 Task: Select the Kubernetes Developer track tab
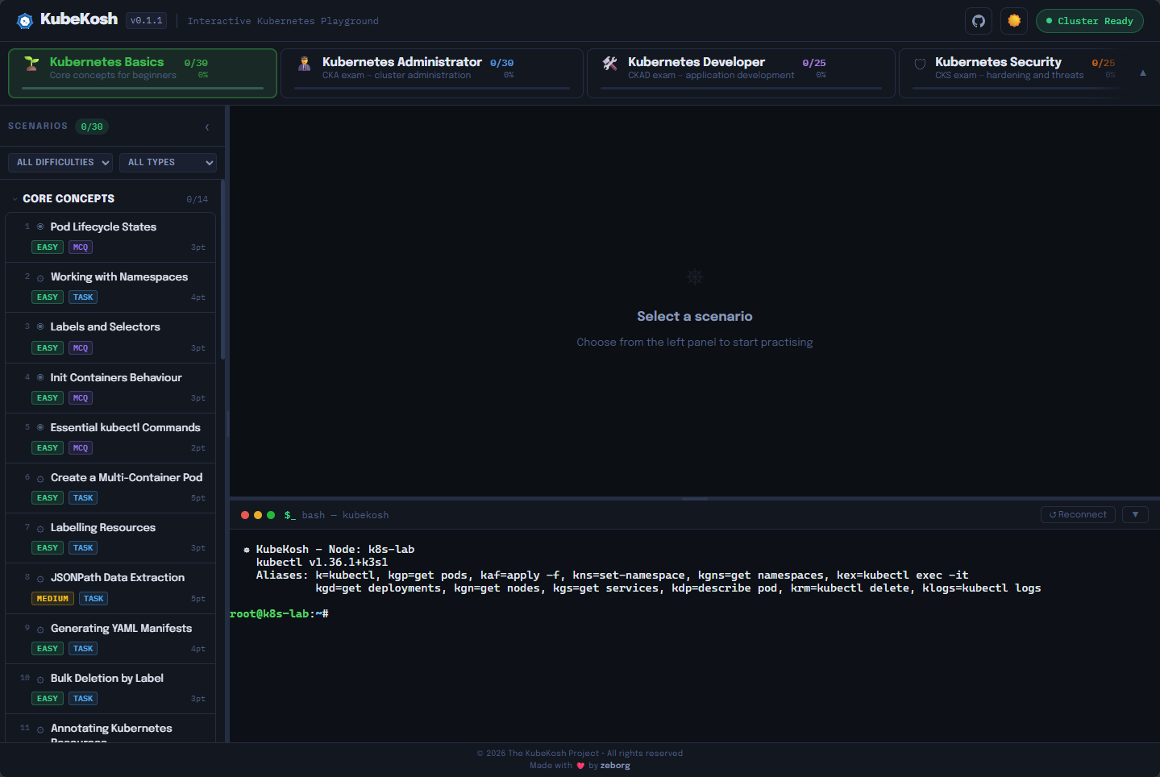pos(741,73)
